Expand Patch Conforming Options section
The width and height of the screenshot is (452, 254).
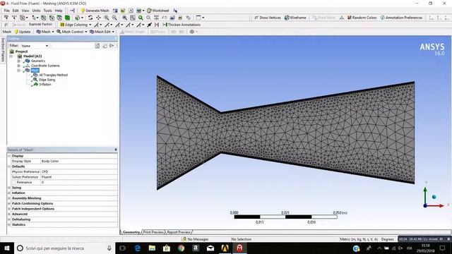click(x=9, y=204)
